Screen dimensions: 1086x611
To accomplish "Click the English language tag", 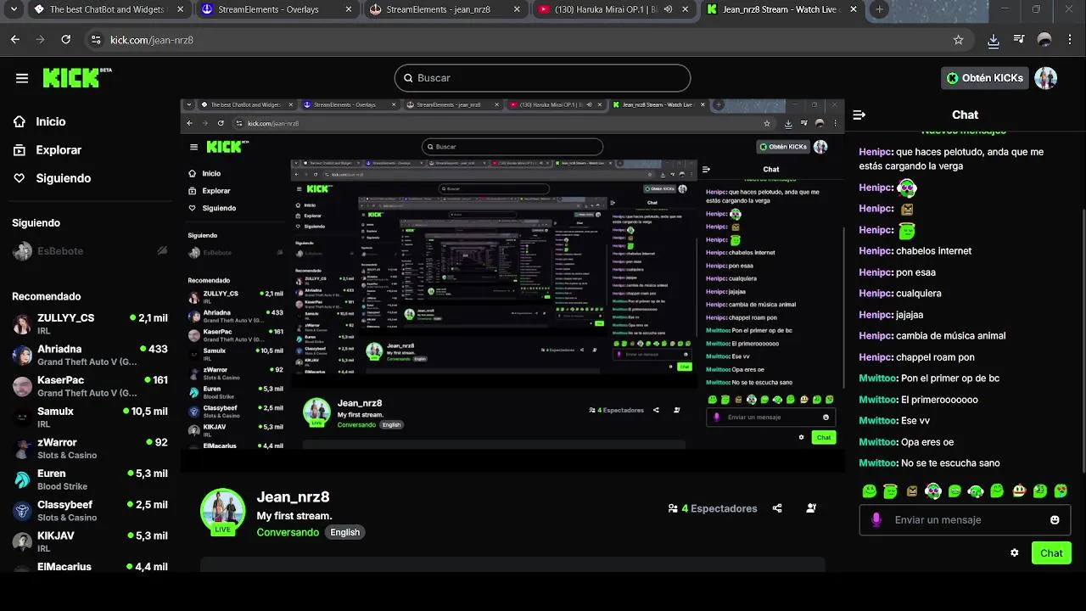I will 345,532.
